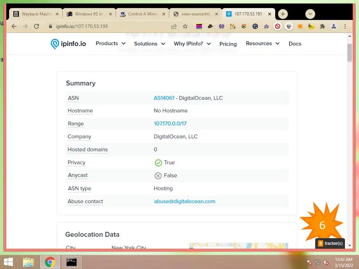Expand the Why IPinfo? menu
The height and width of the screenshot is (269, 359).
(192, 44)
